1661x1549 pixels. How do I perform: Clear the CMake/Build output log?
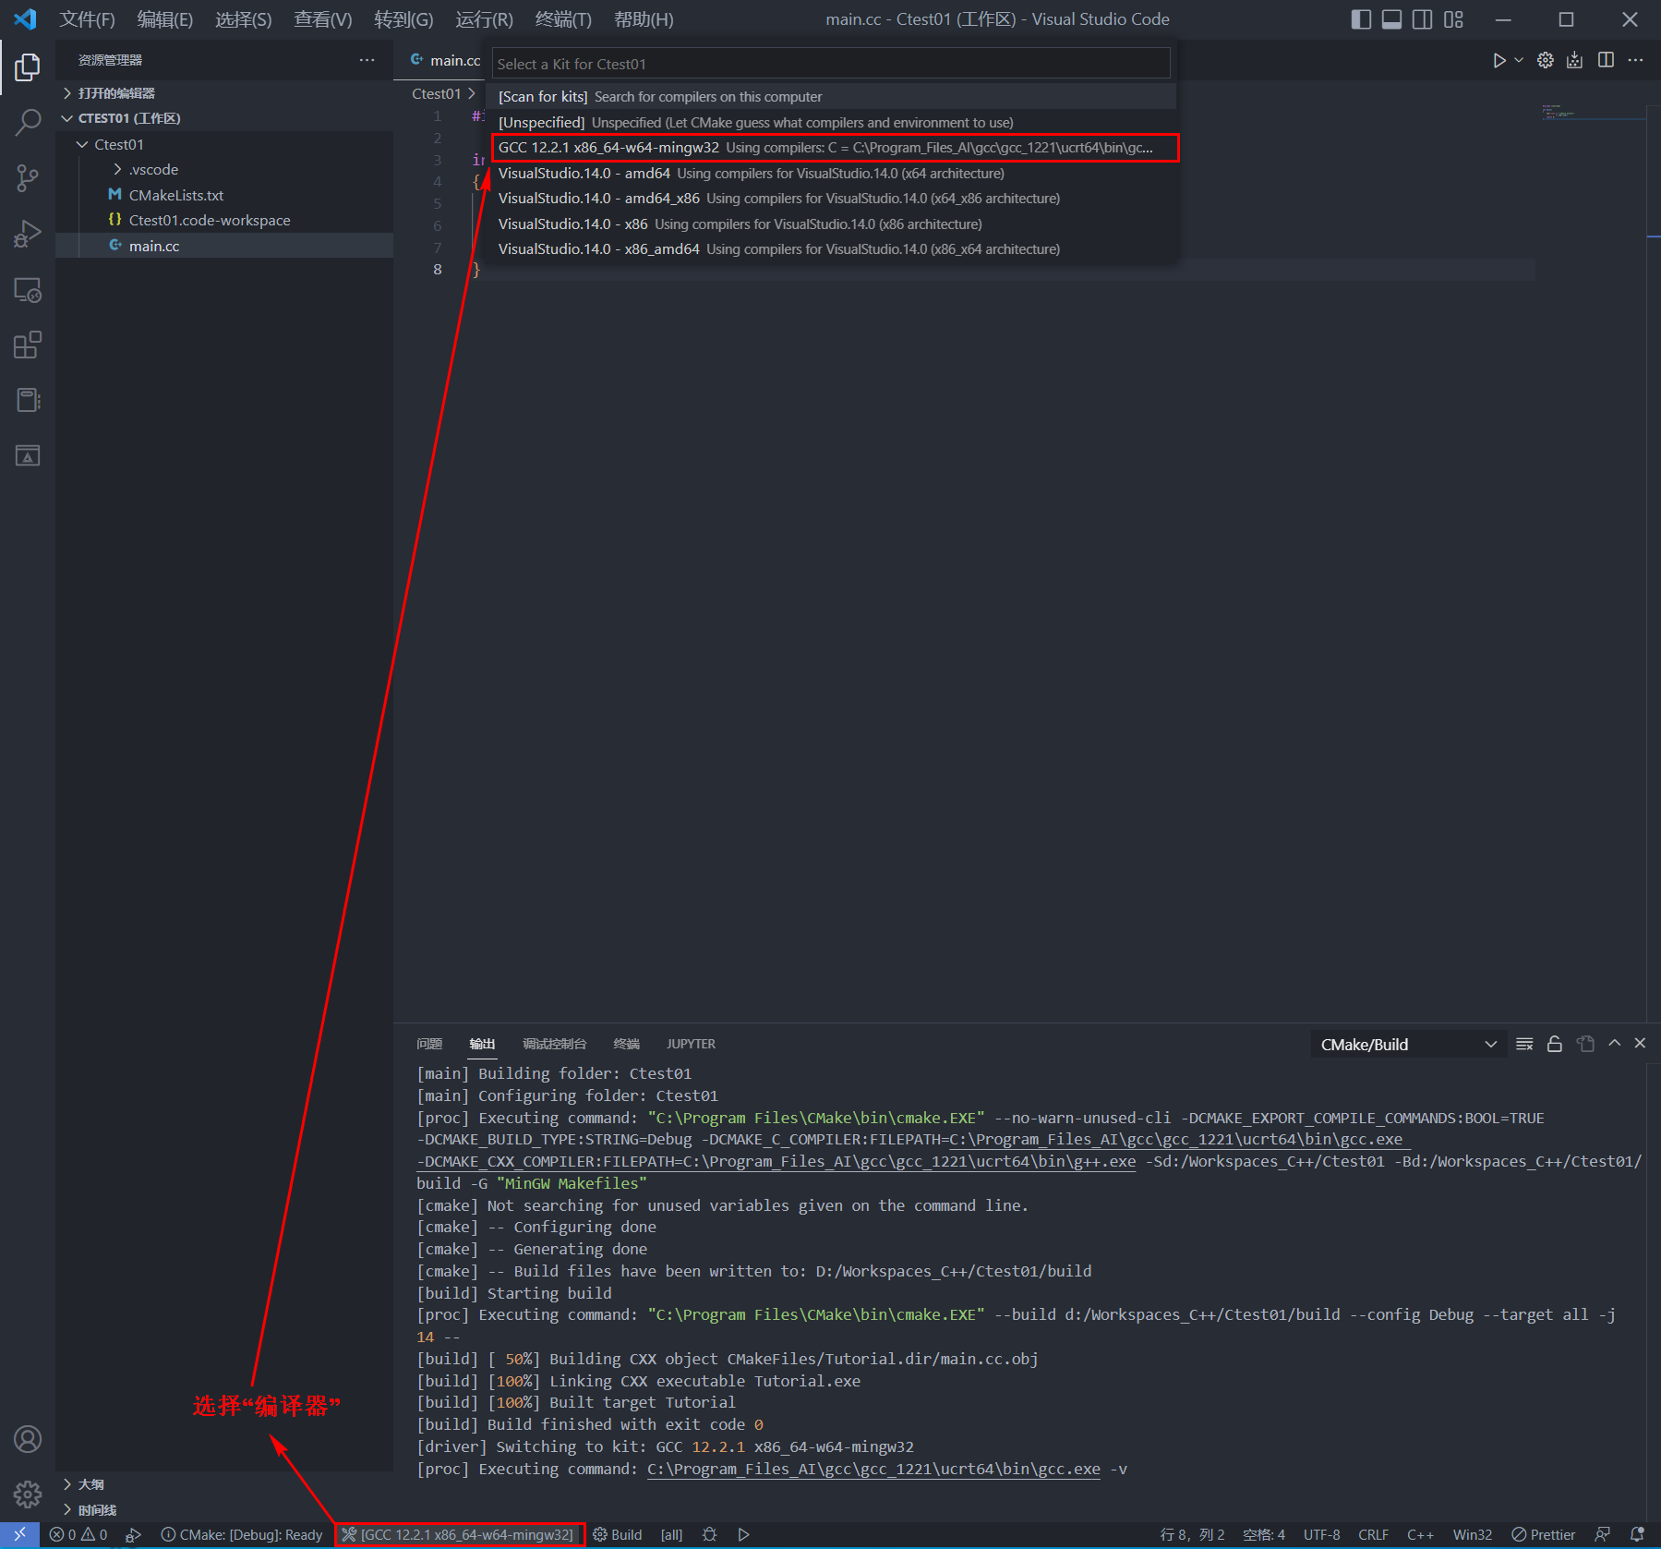click(1524, 1043)
